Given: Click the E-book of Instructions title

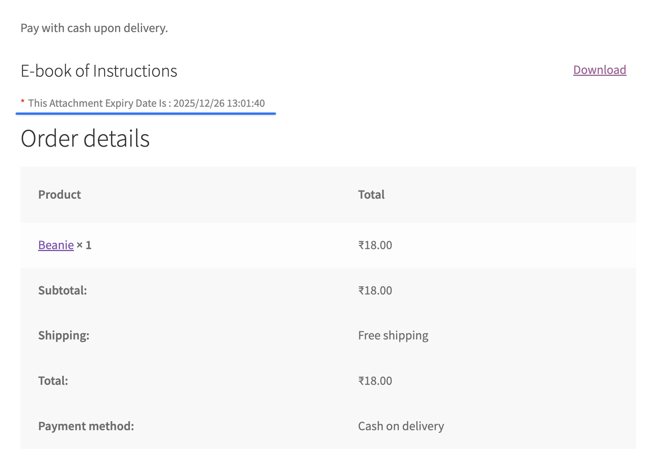Looking at the screenshot, I should click(x=99, y=71).
